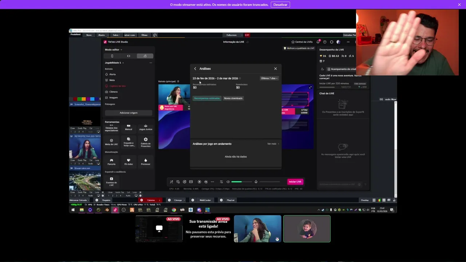Open the help question mark icon
The width and height of the screenshot is (466, 262).
click(325, 42)
